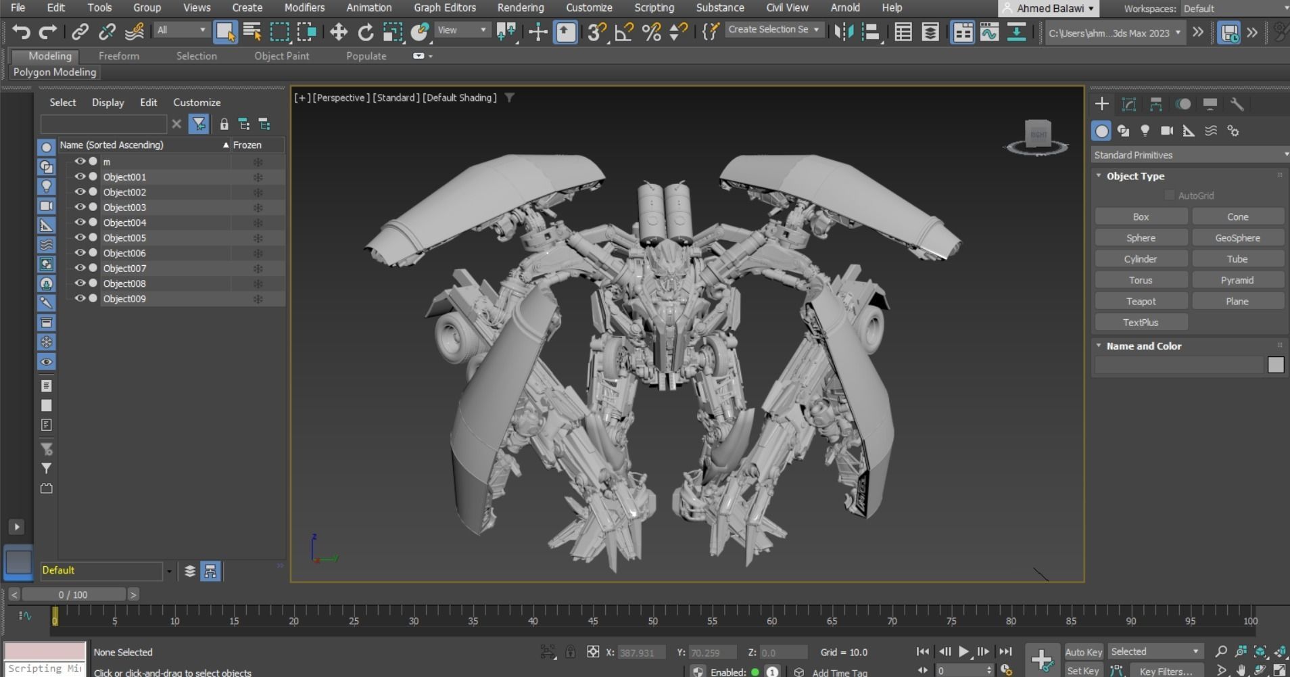
Task: Turn on Auto Key mode
Action: (1083, 651)
